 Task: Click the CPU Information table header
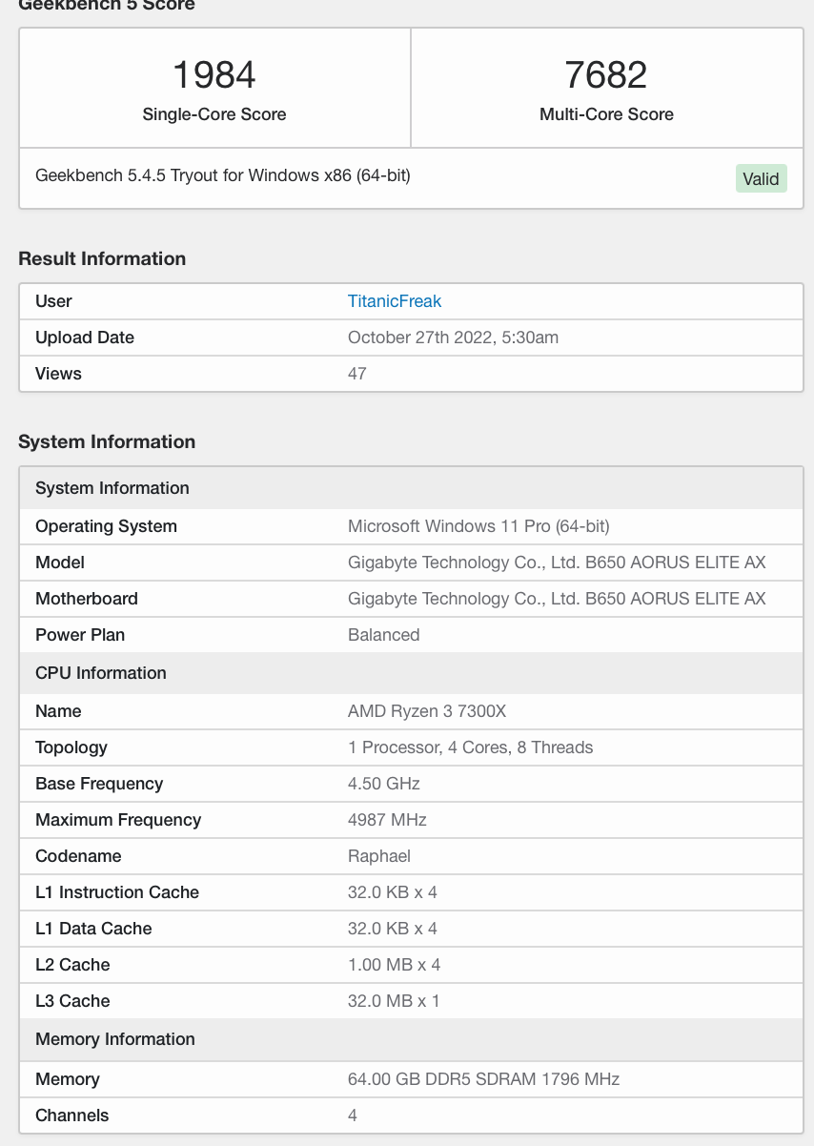(x=101, y=673)
